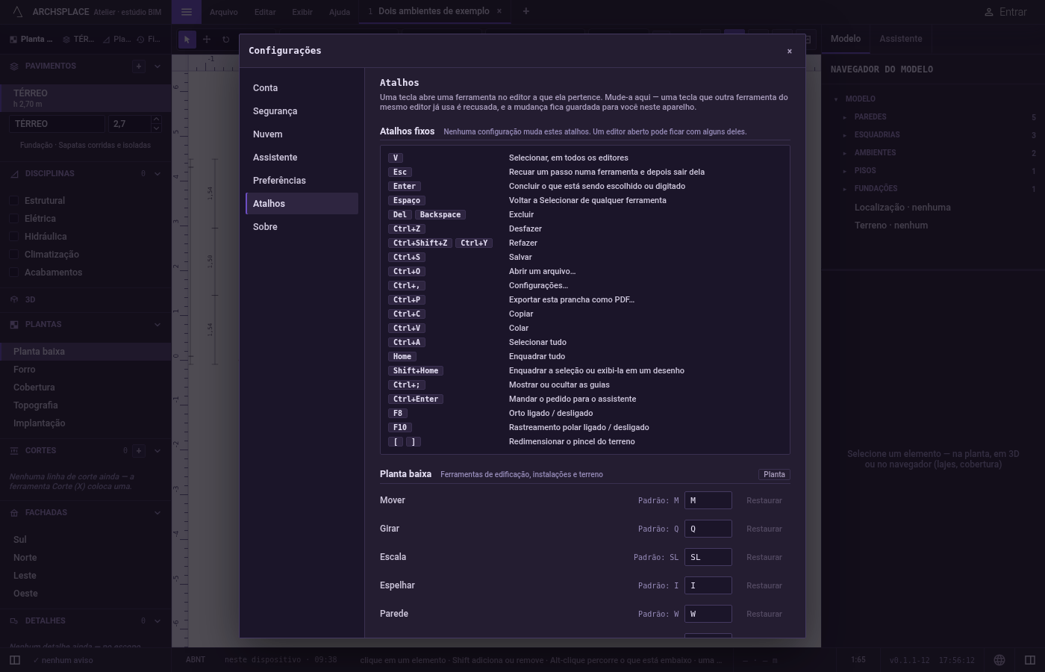Click the Entrar sign-in button
1045x672 pixels.
[1005, 12]
